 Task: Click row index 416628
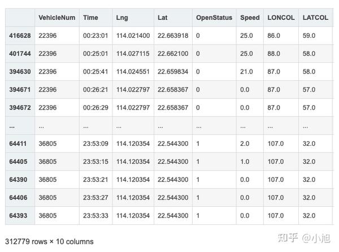point(20,36)
